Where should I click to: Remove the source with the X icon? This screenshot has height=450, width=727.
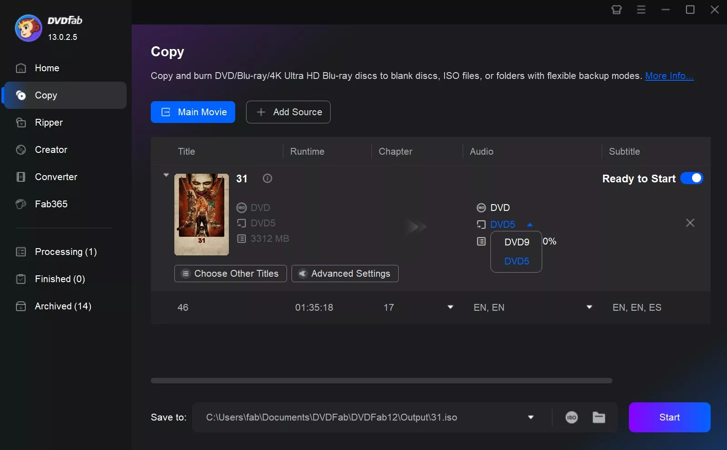(690, 223)
